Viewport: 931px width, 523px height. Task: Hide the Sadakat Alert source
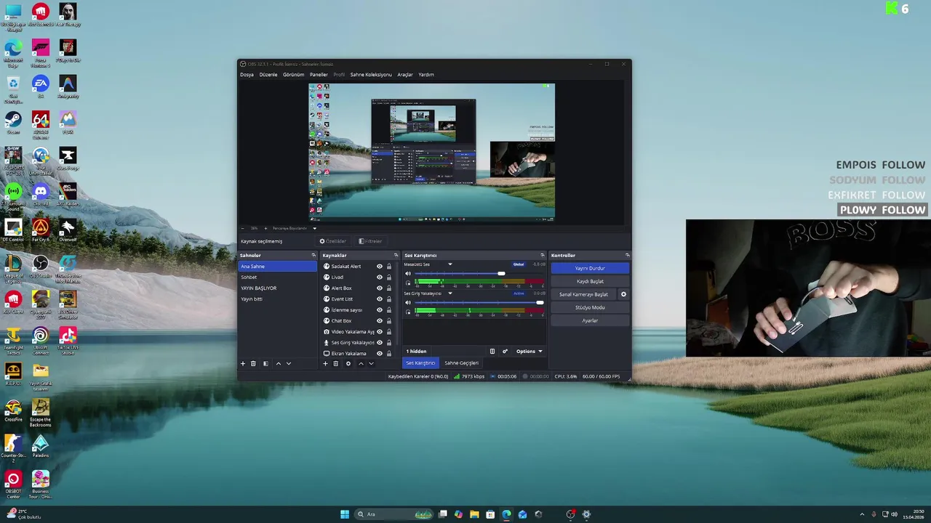(x=380, y=267)
